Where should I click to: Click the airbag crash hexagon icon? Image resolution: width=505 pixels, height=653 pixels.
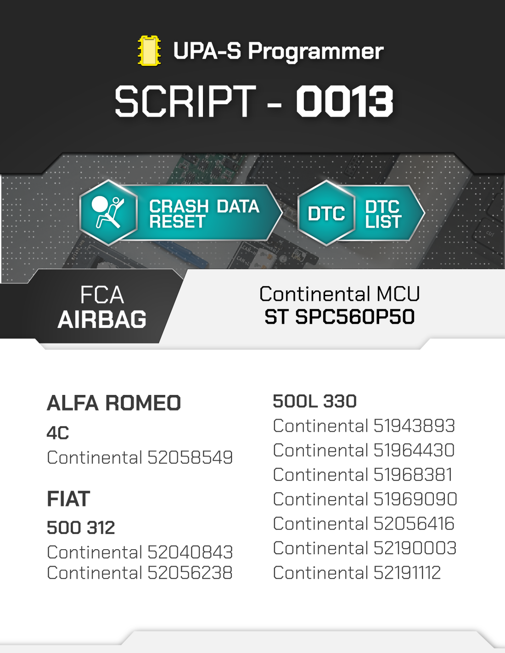(108, 212)
